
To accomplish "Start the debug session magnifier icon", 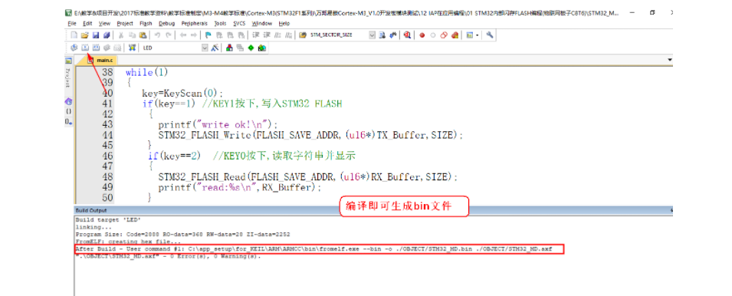I will point(408,35).
